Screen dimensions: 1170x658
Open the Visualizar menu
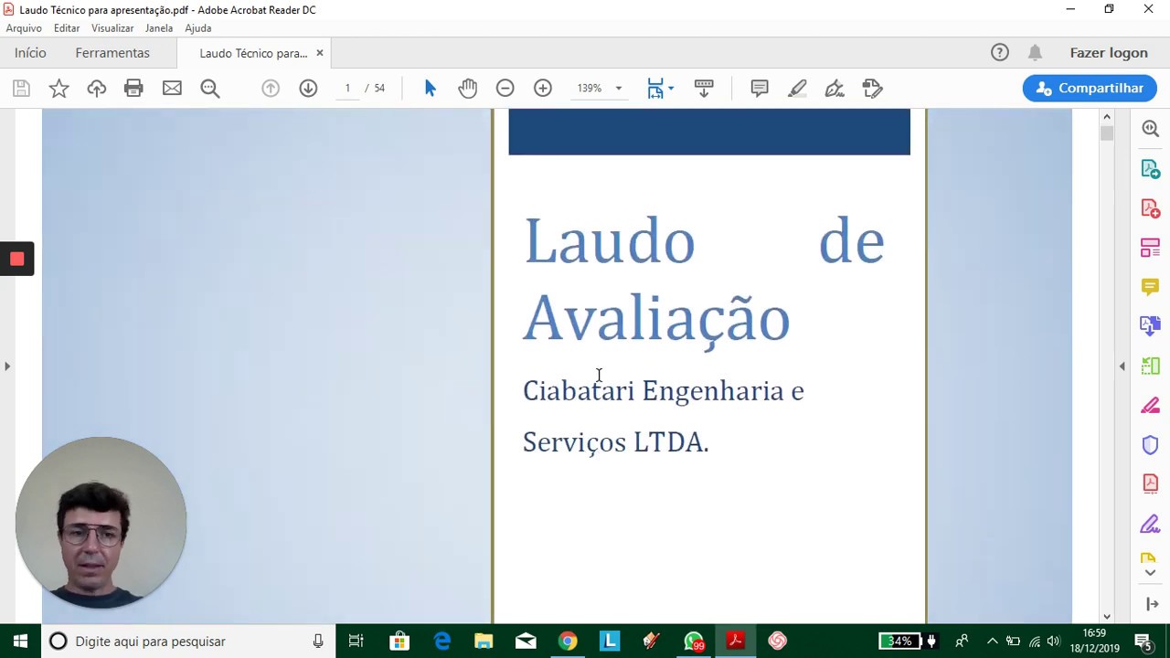(x=112, y=28)
